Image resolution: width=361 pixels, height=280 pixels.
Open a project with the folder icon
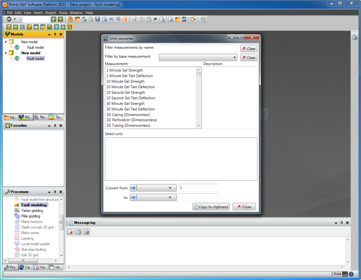77,19
